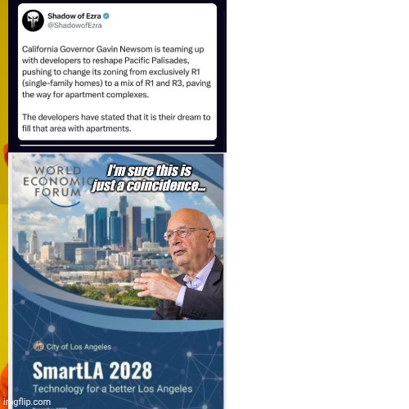409x409 pixels.
Task: Click the City of Los Angeles seal icon
Action: pos(38,346)
